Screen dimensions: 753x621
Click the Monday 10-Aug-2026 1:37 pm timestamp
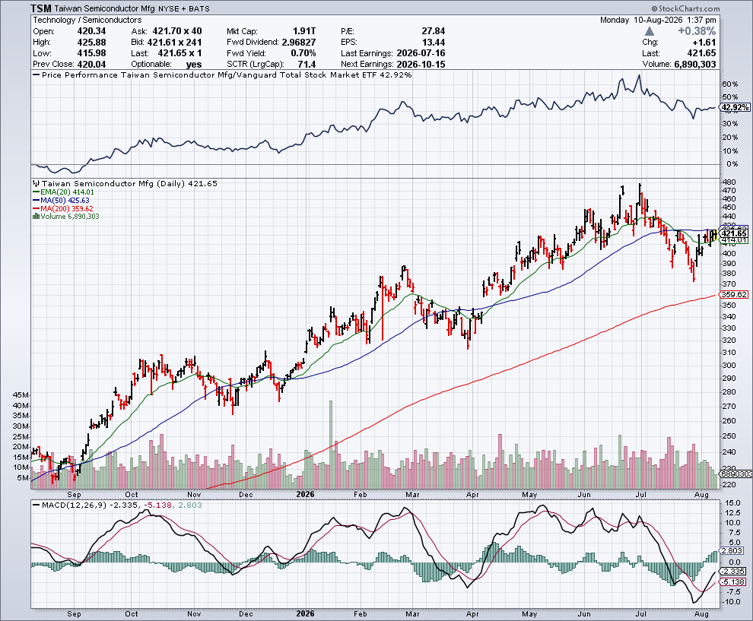pos(658,21)
